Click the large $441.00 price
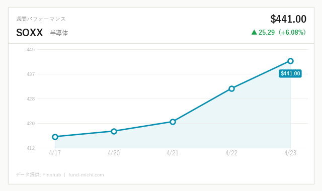The image size is (322, 191). [x=288, y=19]
